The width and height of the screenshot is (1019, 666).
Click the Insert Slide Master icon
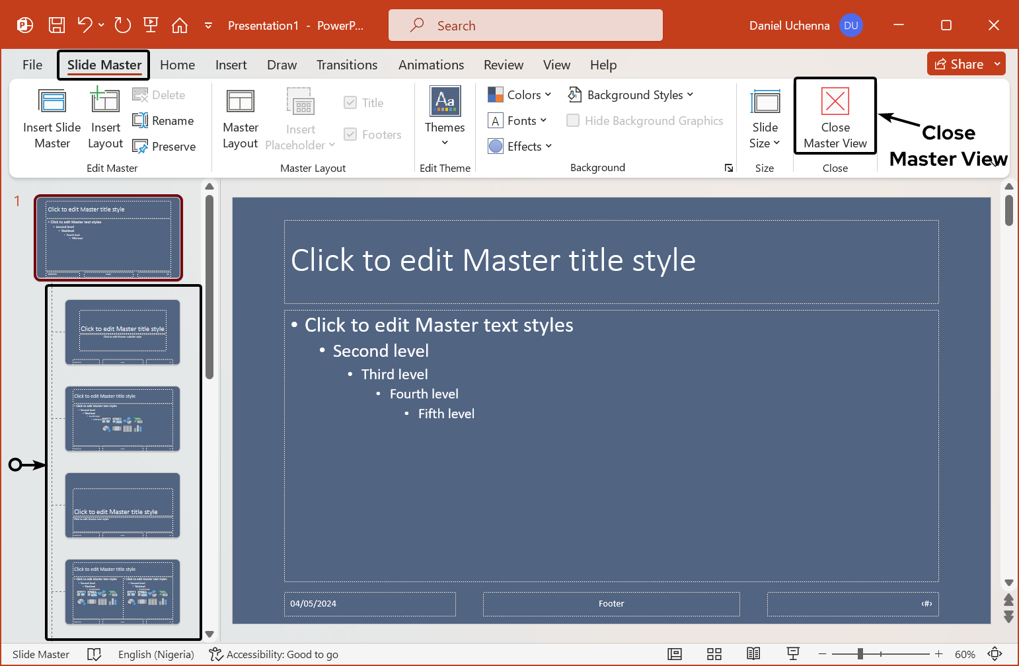(52, 102)
